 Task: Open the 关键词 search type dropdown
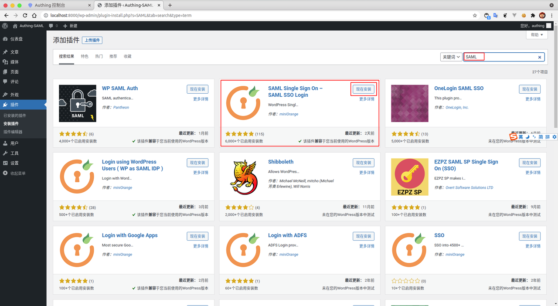pyautogui.click(x=451, y=57)
